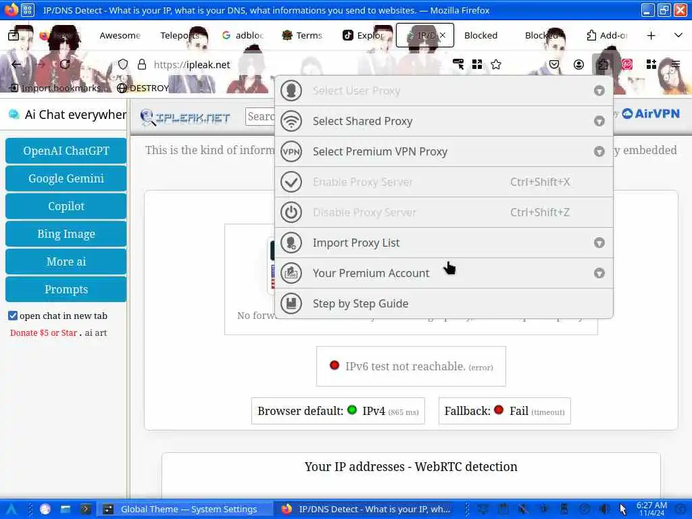
Task: Bookmark this page with the star icon
Action: 496,64
